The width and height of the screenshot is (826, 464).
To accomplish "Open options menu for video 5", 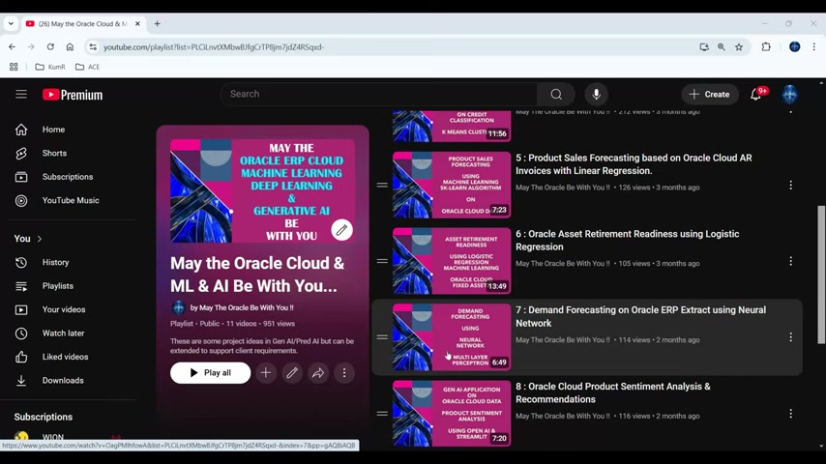I will coord(791,185).
